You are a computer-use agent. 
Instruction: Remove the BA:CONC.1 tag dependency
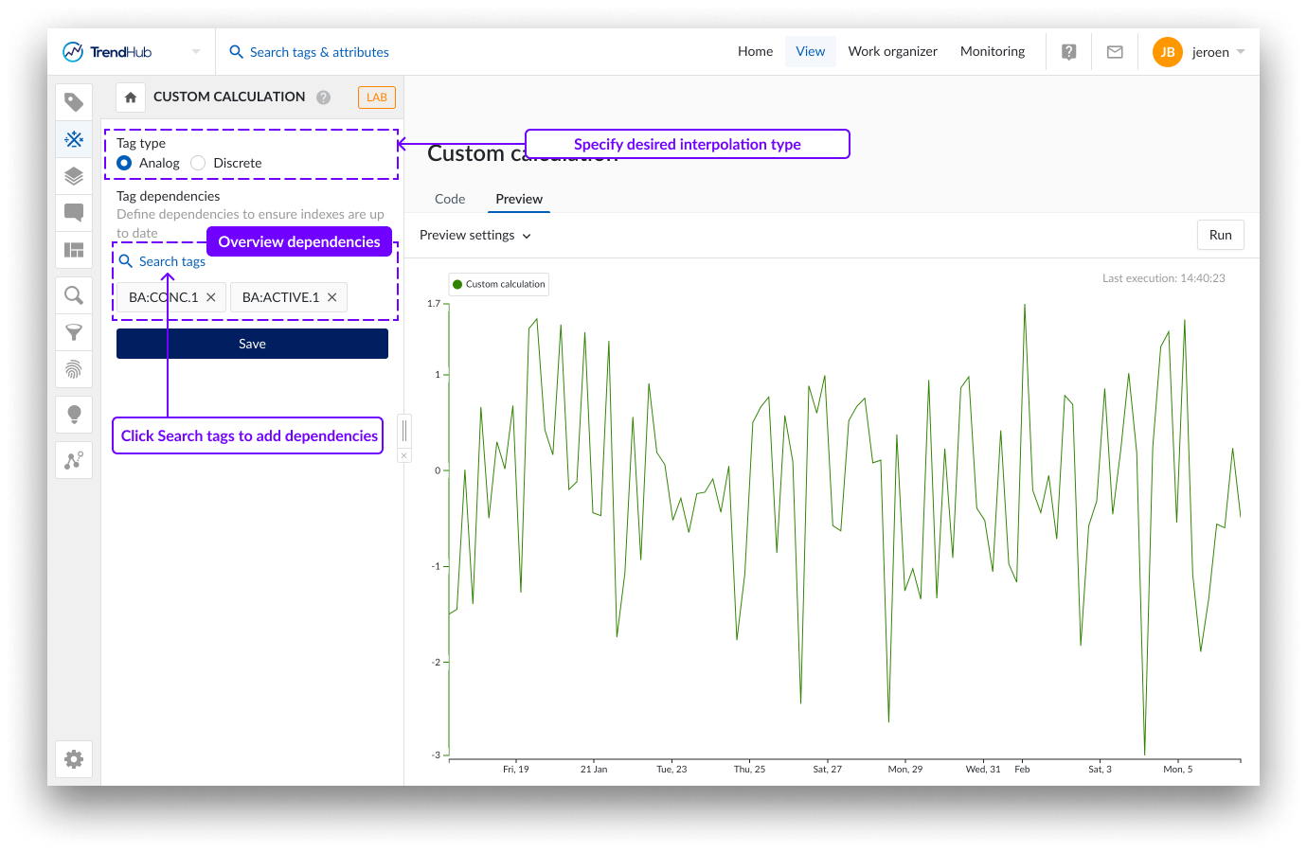pos(210,296)
